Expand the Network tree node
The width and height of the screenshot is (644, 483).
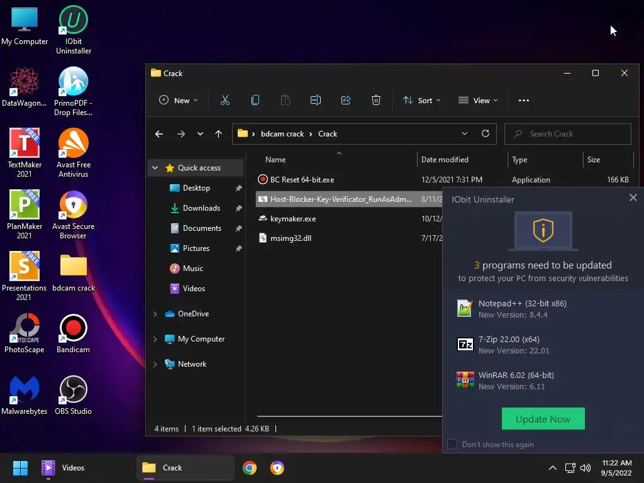[155, 364]
